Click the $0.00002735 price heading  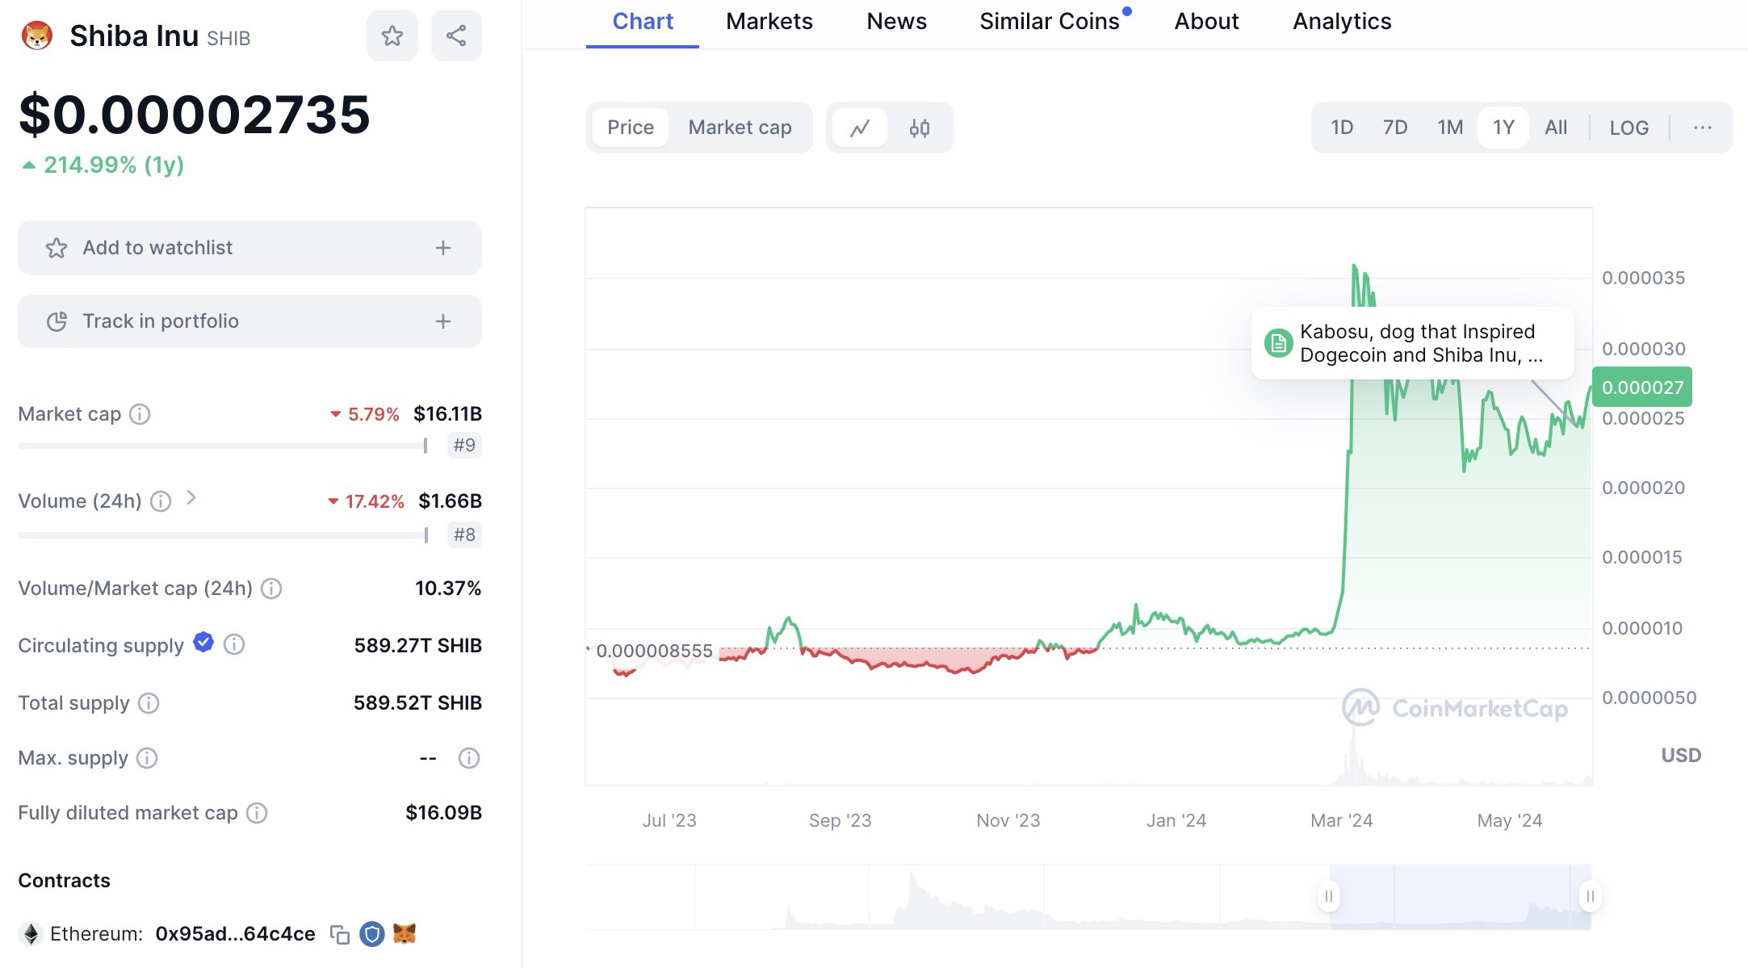coord(195,115)
